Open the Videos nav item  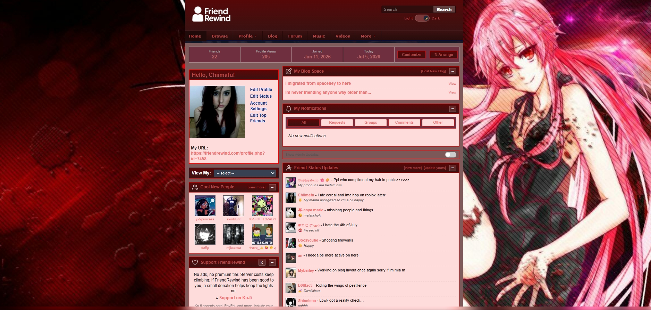(343, 36)
